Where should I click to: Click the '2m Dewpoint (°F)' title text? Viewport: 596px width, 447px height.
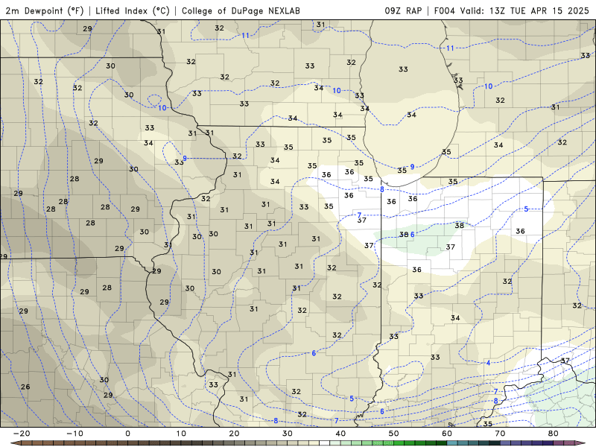pos(45,10)
